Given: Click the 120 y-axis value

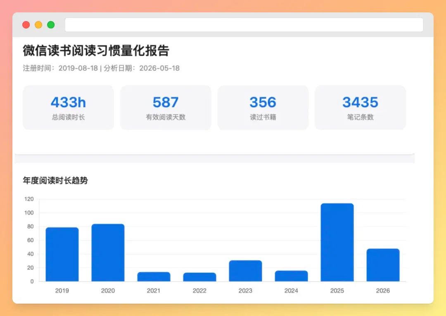Looking at the screenshot, I should click(x=29, y=199).
